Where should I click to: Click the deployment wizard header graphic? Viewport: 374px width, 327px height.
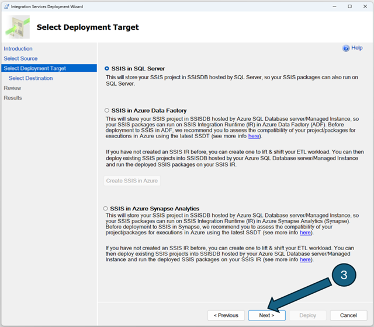point(18,27)
